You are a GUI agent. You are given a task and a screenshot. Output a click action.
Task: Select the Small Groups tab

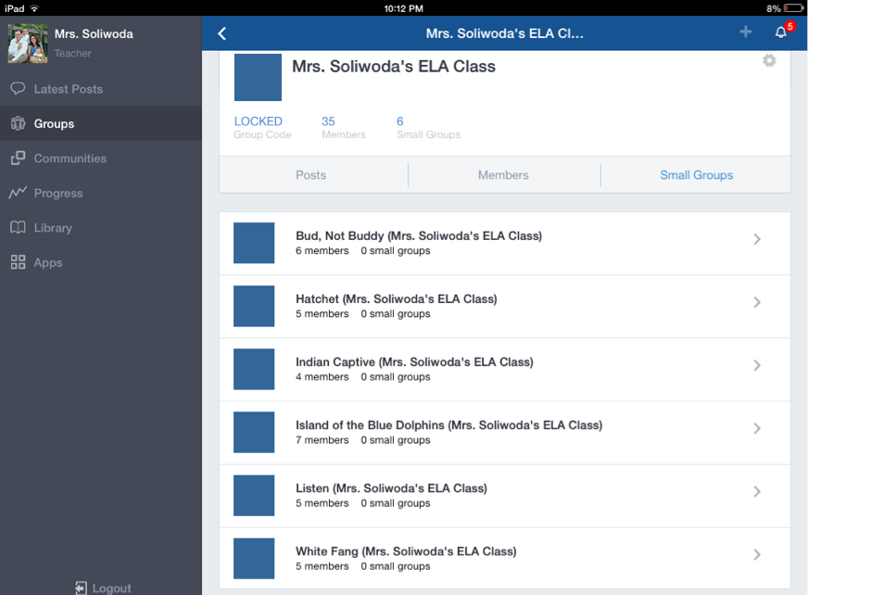pos(696,175)
